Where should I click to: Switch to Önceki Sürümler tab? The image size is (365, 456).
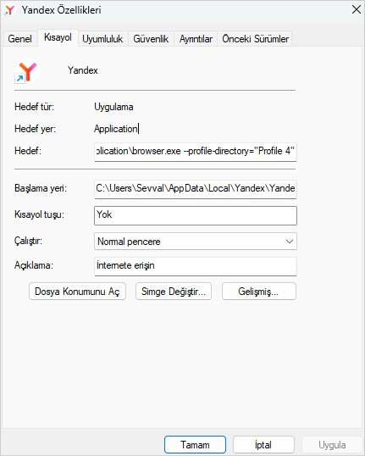click(x=255, y=39)
